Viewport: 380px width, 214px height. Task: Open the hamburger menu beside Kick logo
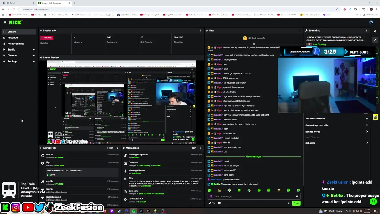[4, 22]
